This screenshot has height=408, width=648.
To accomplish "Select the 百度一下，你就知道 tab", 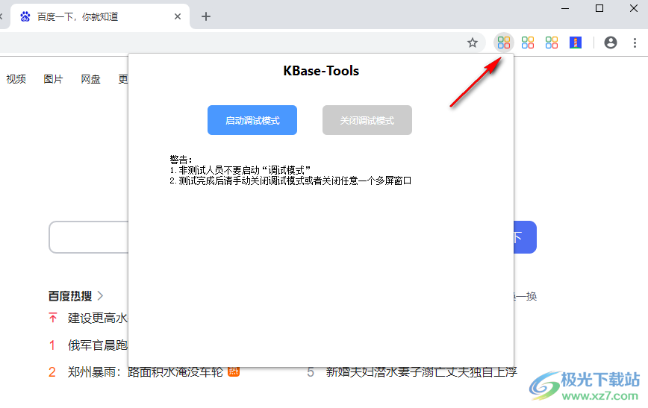I will 99,16.
